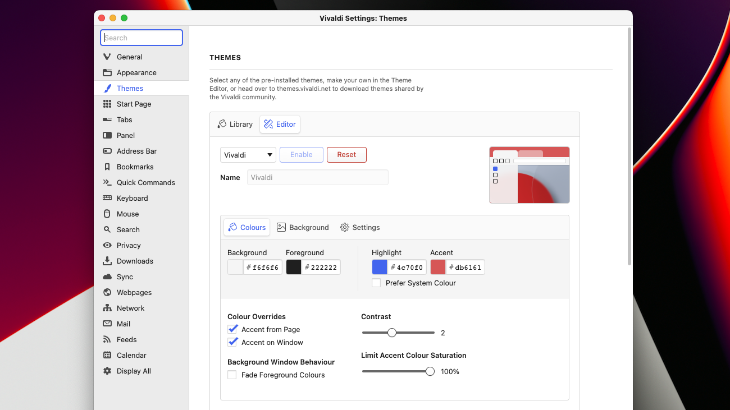Click the Background picture icon in theme tabs

(281, 227)
